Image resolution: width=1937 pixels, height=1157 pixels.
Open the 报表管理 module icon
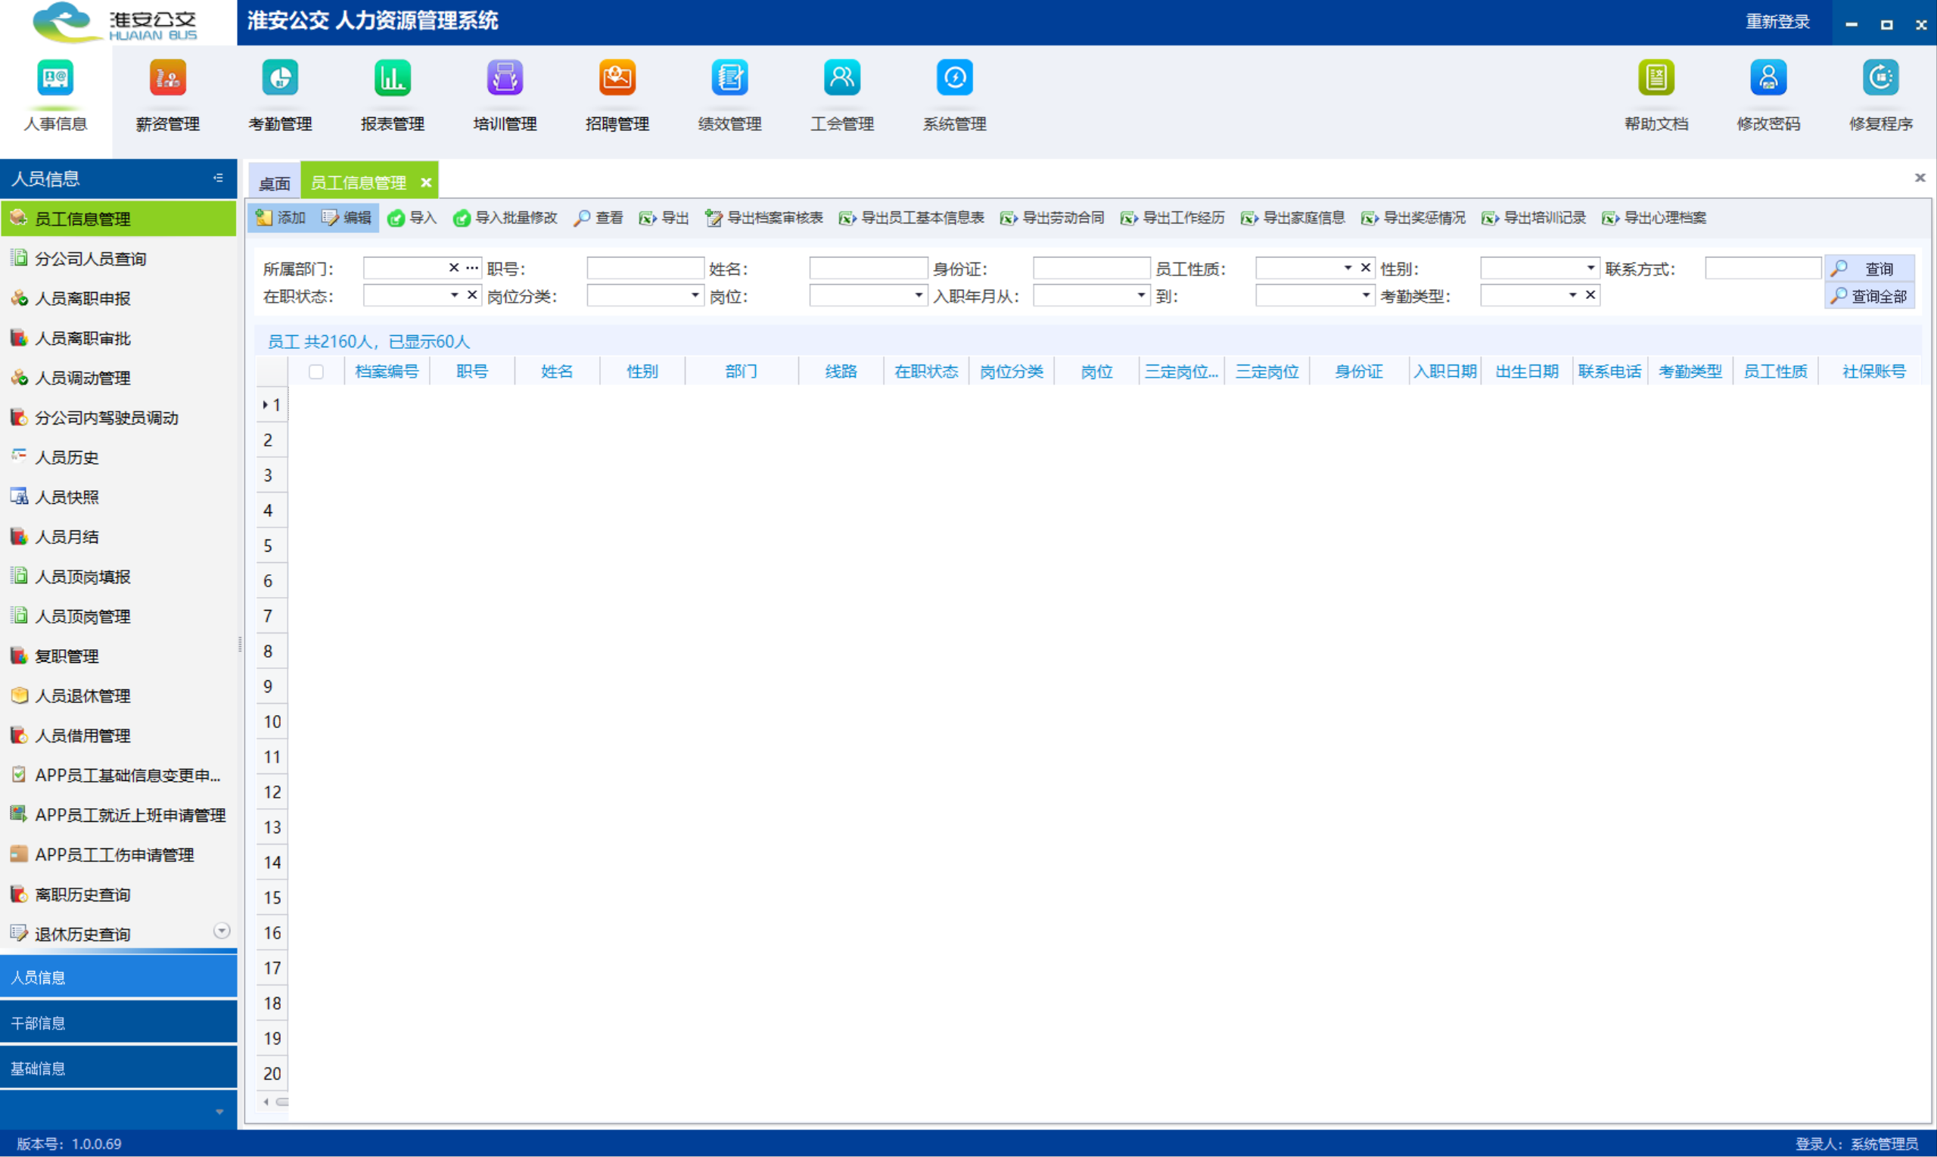click(392, 79)
